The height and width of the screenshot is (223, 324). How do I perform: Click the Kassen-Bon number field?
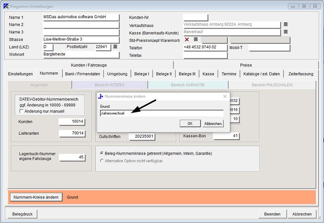click(226, 136)
